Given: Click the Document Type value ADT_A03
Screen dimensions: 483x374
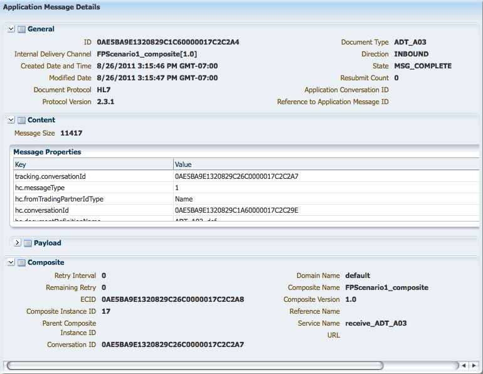Looking at the screenshot, I should [x=410, y=42].
